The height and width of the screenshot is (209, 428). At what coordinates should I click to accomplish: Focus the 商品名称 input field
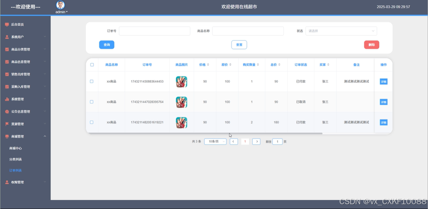[x=248, y=31]
